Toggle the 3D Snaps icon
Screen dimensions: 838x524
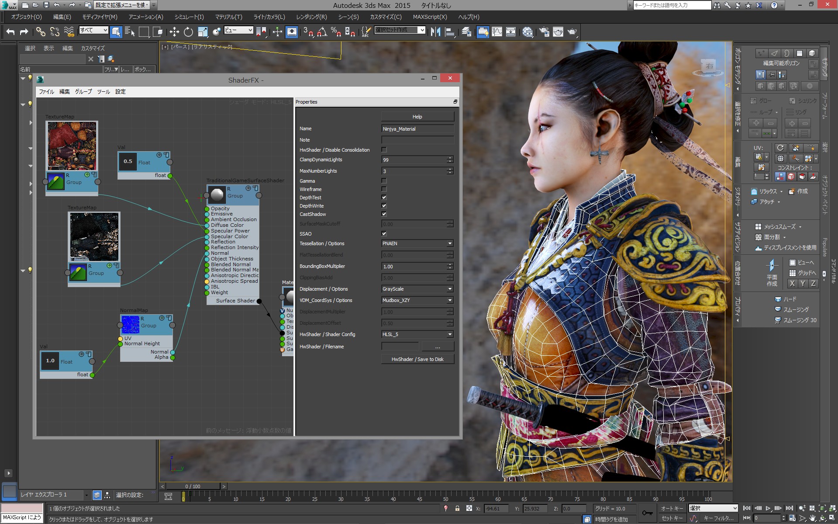coord(308,31)
